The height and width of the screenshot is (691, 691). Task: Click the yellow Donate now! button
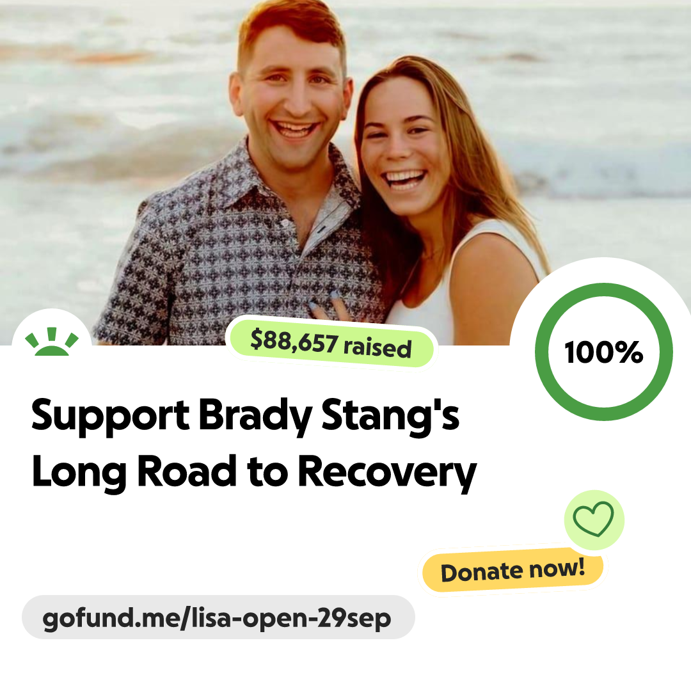(512, 570)
